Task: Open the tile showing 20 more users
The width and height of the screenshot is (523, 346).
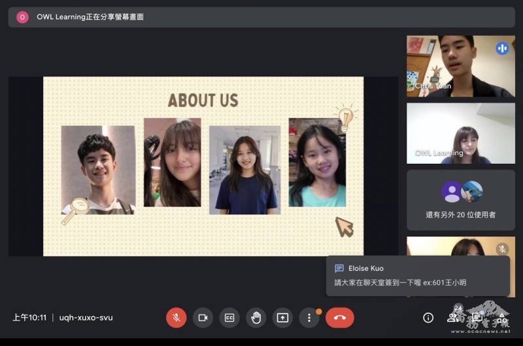Action: [x=461, y=200]
